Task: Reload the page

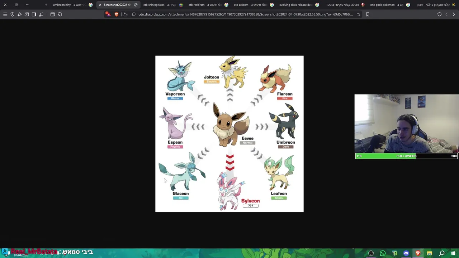Action: point(439,14)
